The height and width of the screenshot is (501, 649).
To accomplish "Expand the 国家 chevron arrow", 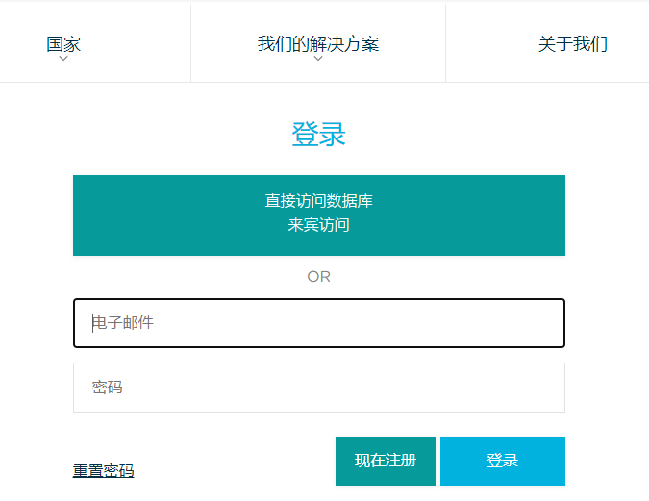I will pos(63,59).
